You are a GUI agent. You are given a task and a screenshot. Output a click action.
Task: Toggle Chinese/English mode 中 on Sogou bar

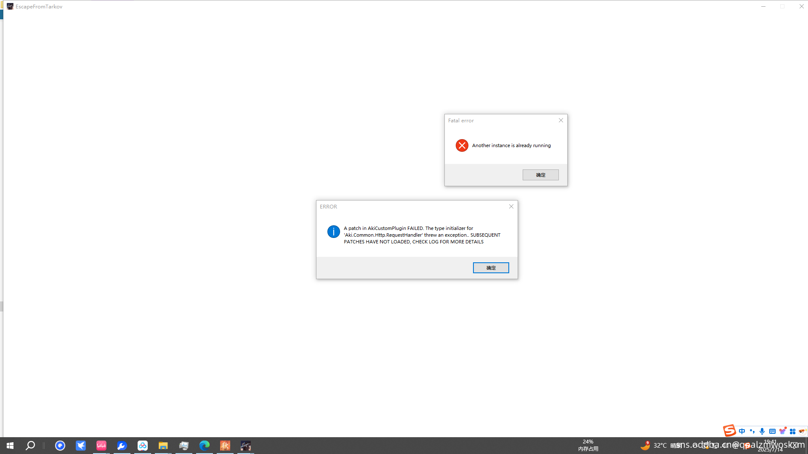[742, 431]
